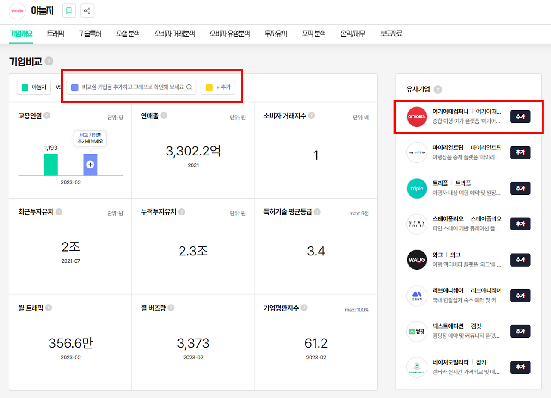Add 와그 with its 추가 button
551x398 pixels.
[x=520, y=260]
